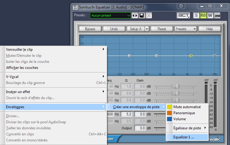Close the Sonitus Equalizer window

221,6
